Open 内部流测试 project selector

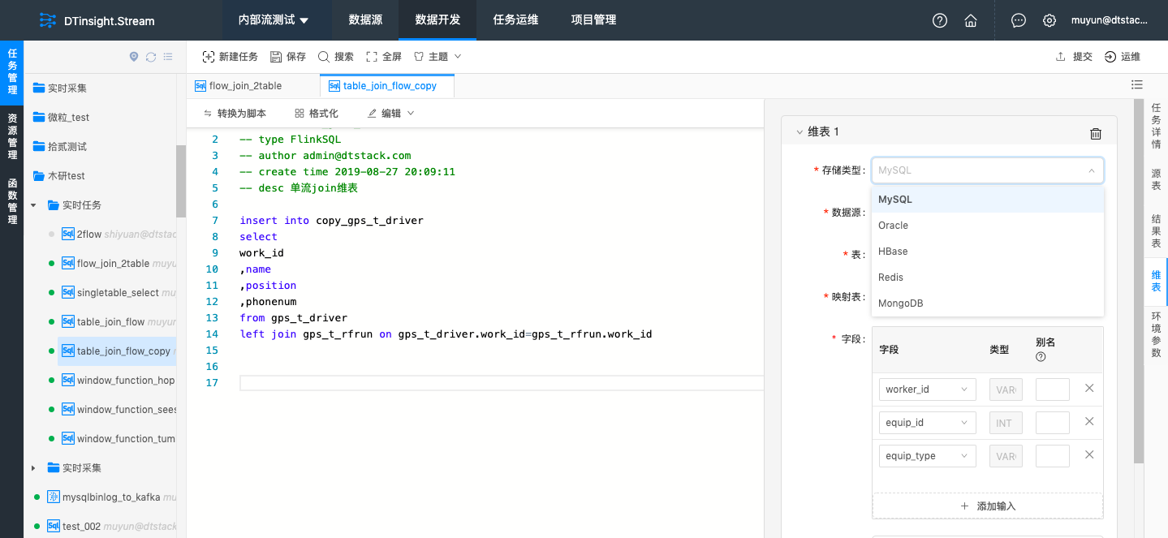(x=274, y=20)
